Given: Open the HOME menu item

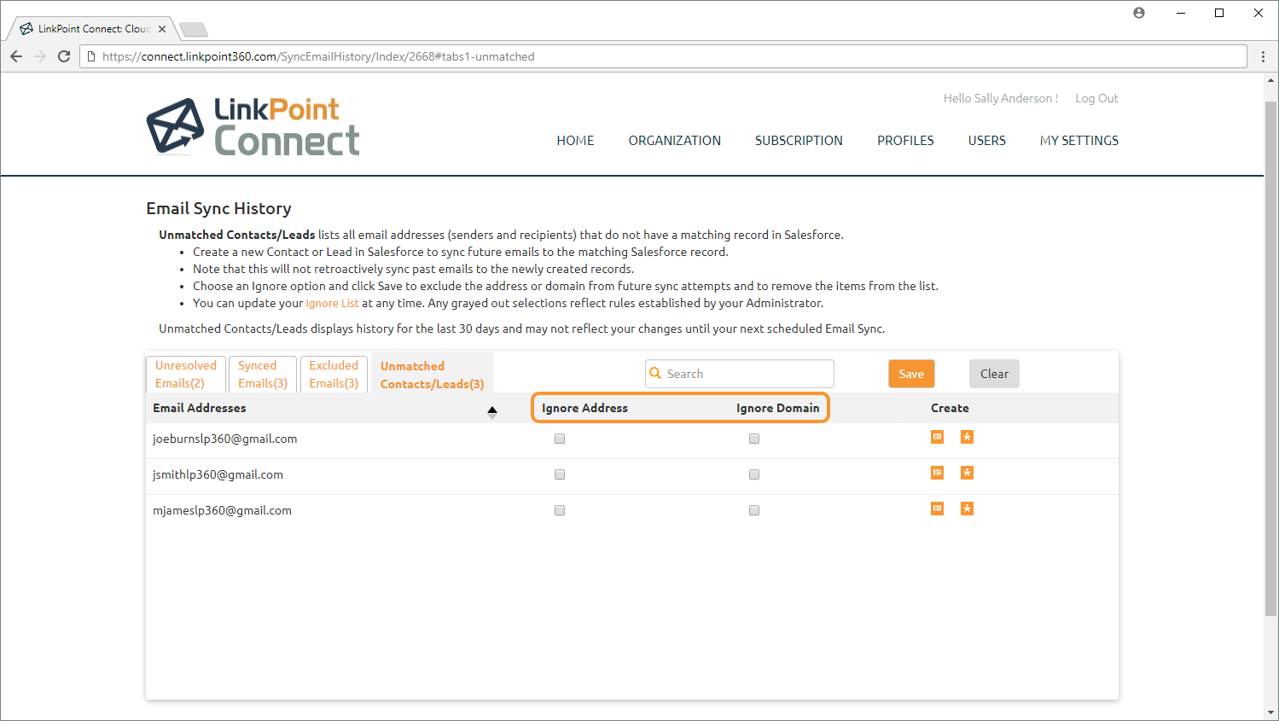Looking at the screenshot, I should click(575, 141).
